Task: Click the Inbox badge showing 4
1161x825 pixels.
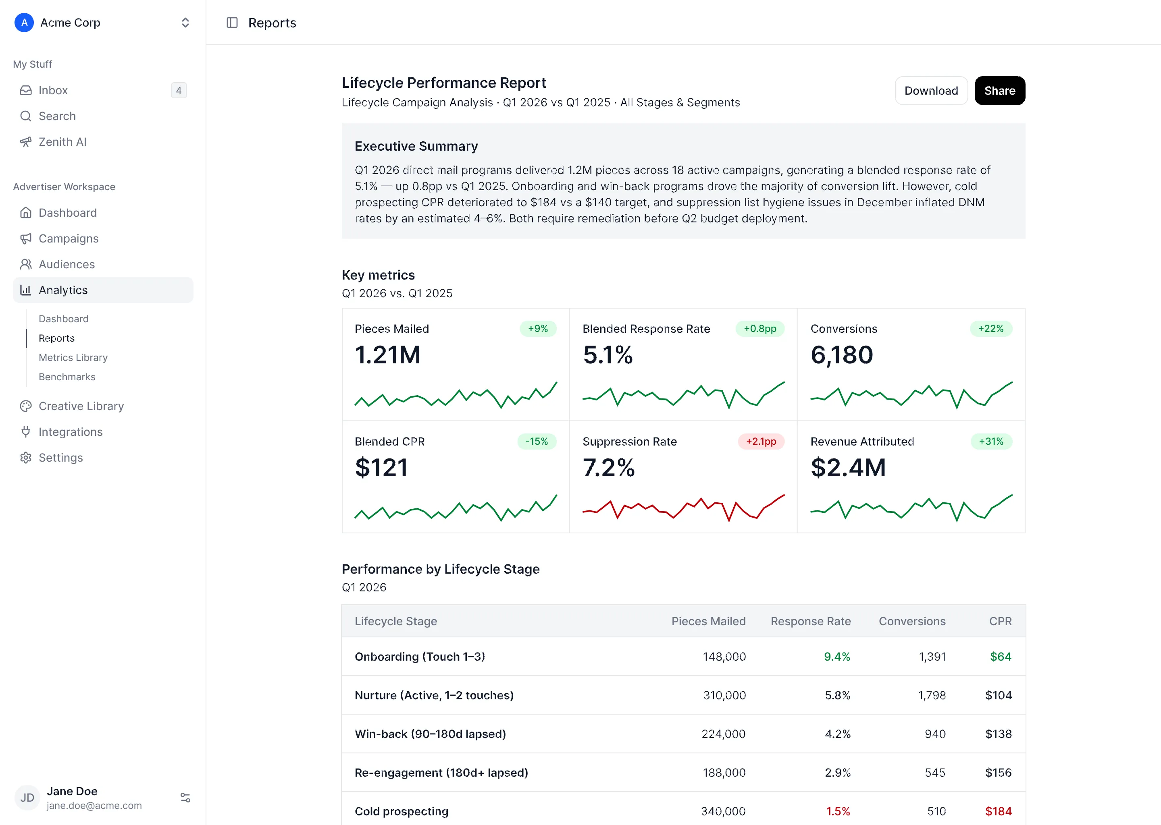Action: click(179, 90)
